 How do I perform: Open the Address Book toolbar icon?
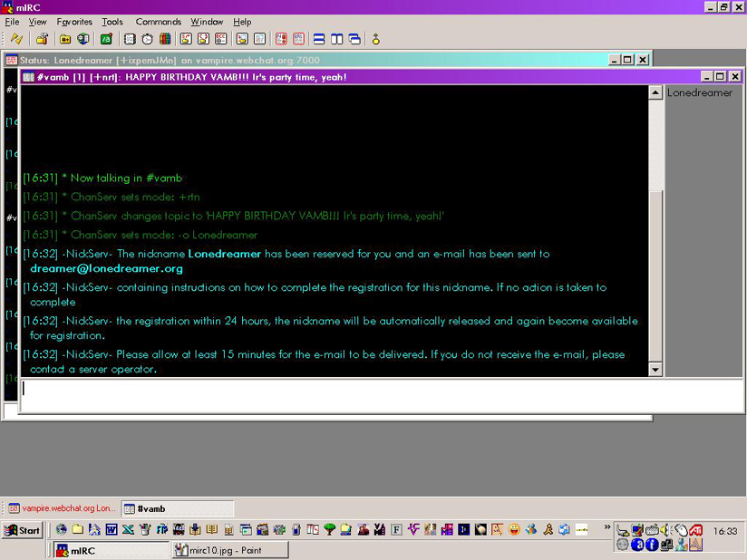click(130, 39)
